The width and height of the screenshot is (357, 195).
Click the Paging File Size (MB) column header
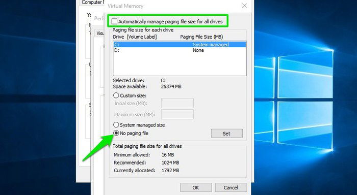(201, 37)
